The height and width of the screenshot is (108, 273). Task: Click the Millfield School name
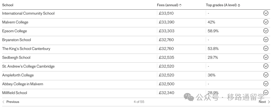(14, 93)
